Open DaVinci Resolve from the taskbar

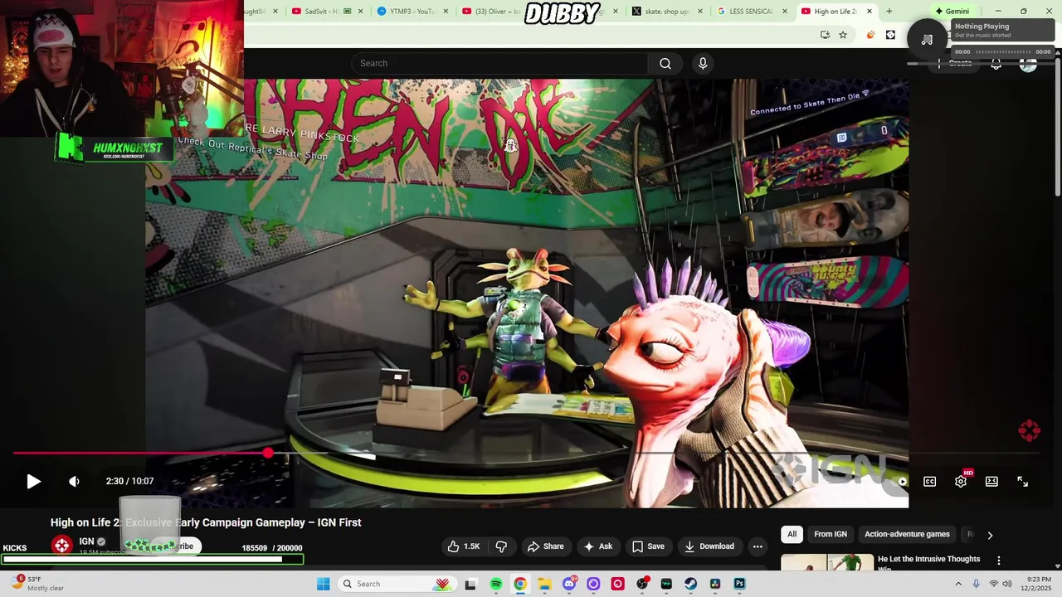[x=714, y=584]
